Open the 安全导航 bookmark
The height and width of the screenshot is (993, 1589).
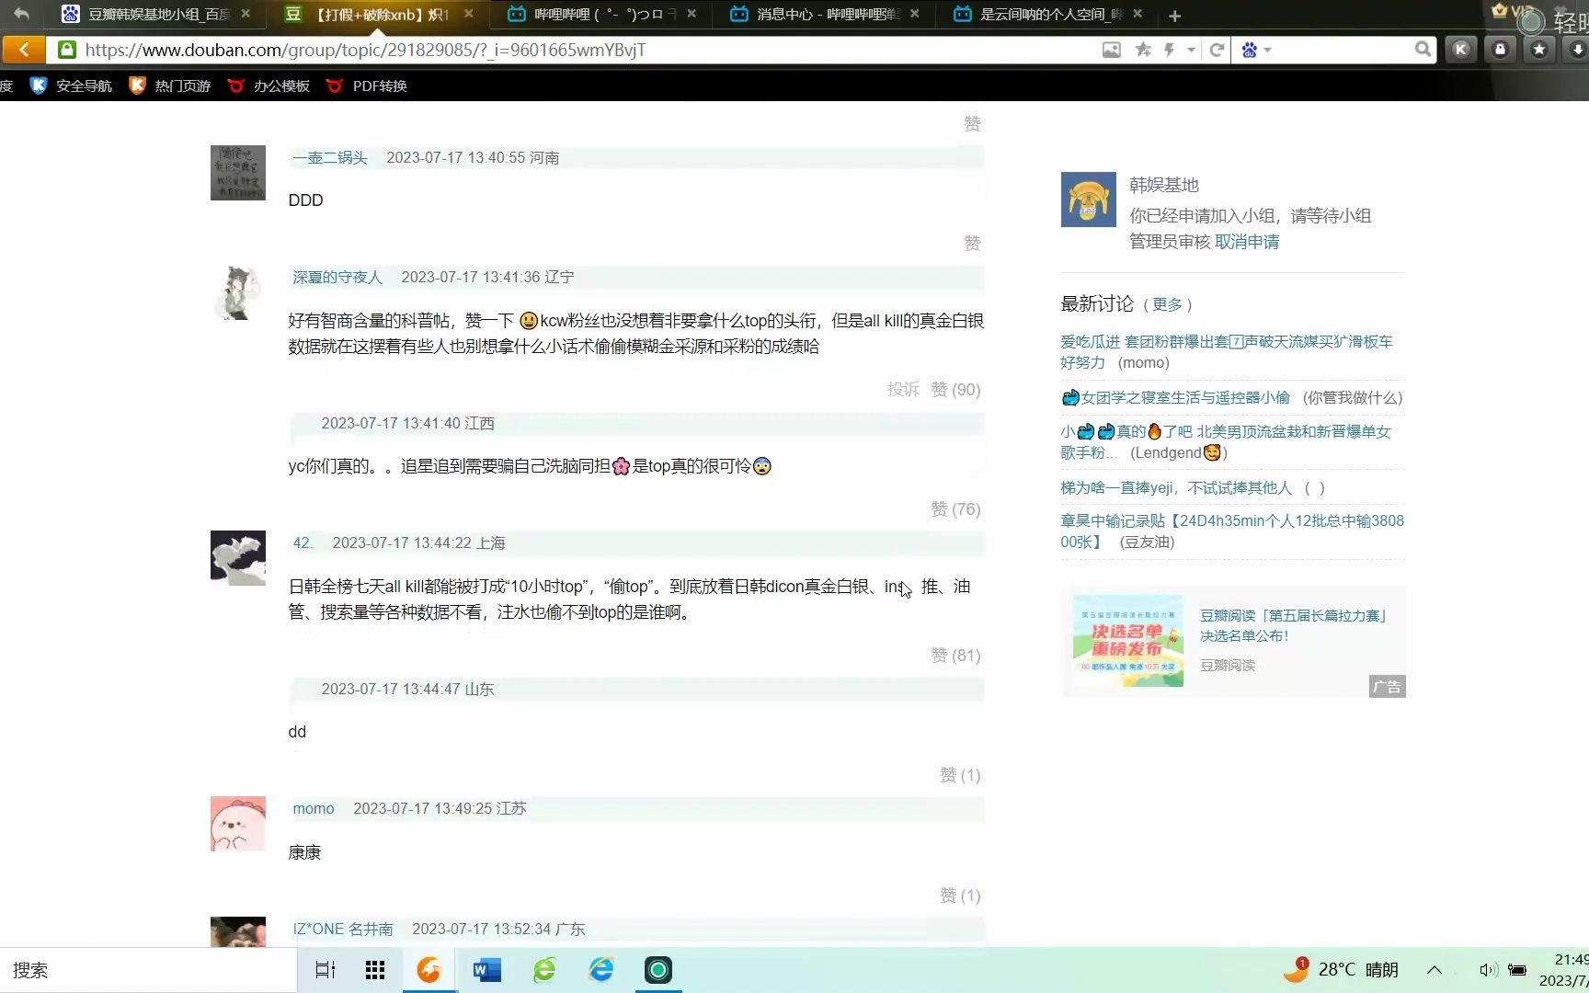(x=72, y=86)
